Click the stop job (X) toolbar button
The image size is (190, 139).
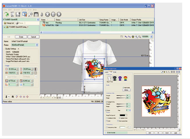pyautogui.click(x=48, y=14)
